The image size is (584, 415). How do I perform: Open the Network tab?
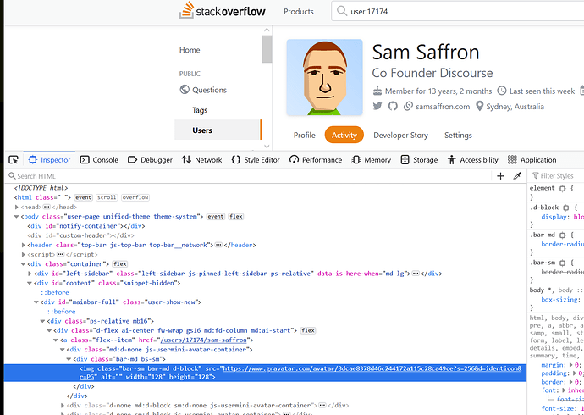(x=202, y=160)
